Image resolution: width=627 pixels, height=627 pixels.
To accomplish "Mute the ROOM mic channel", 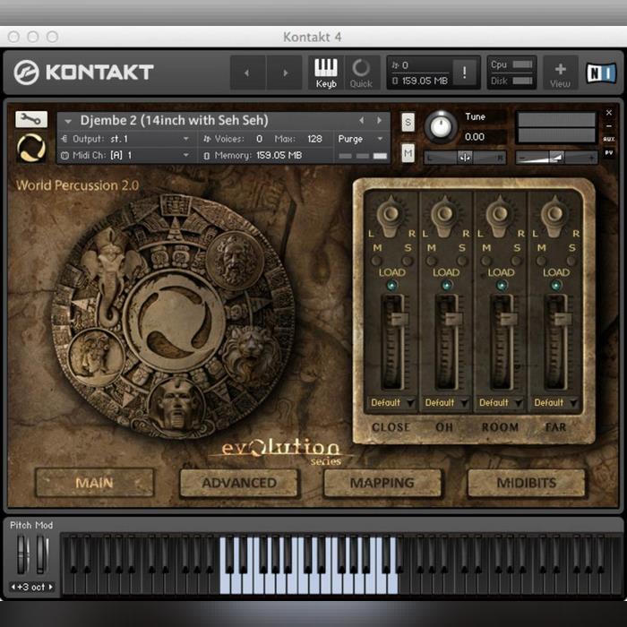I will pyautogui.click(x=487, y=260).
